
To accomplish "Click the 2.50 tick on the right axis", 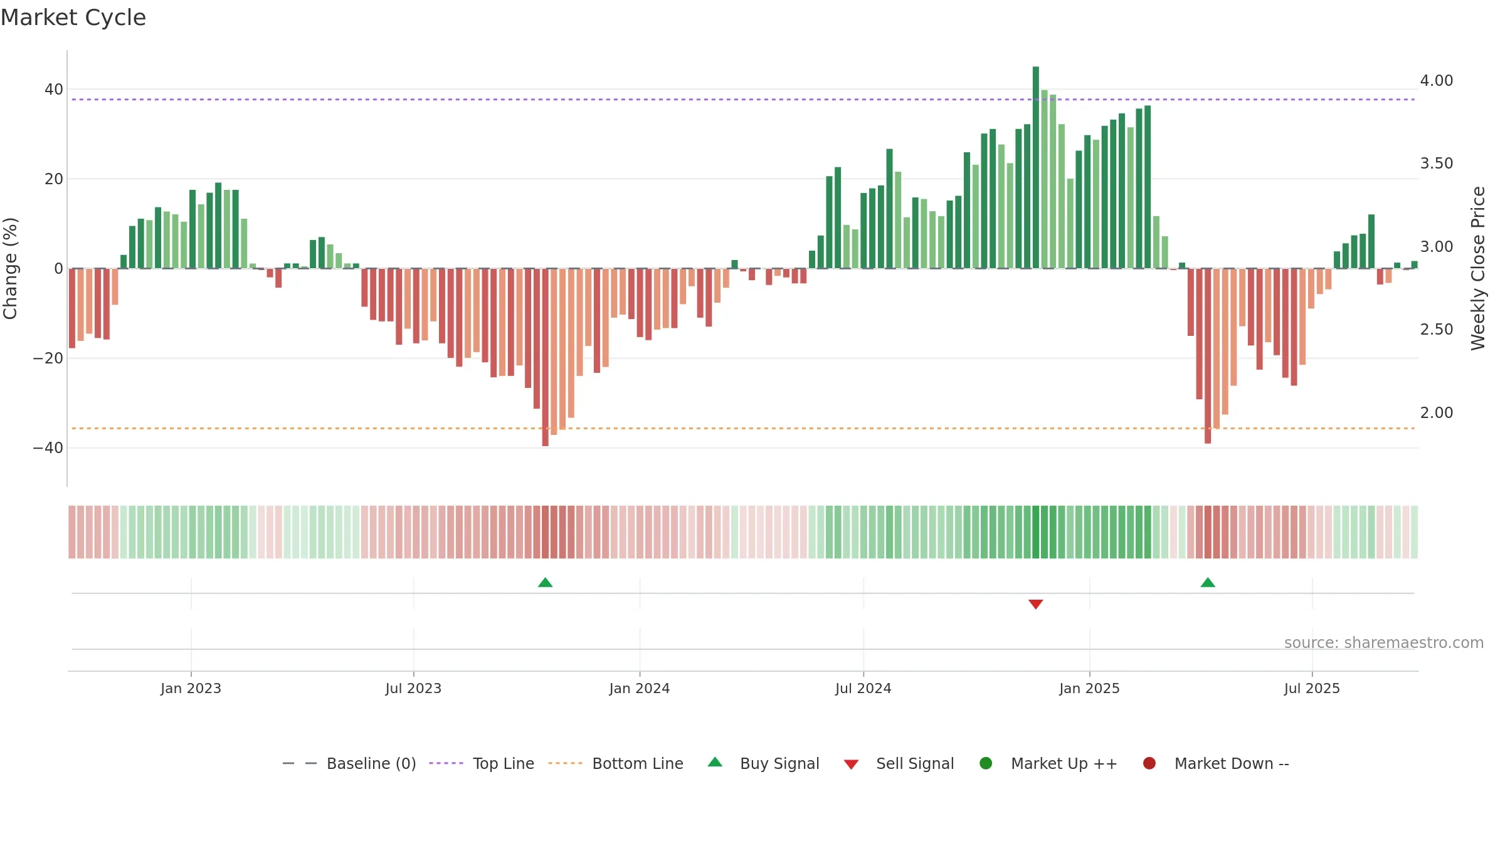I will point(1437,330).
